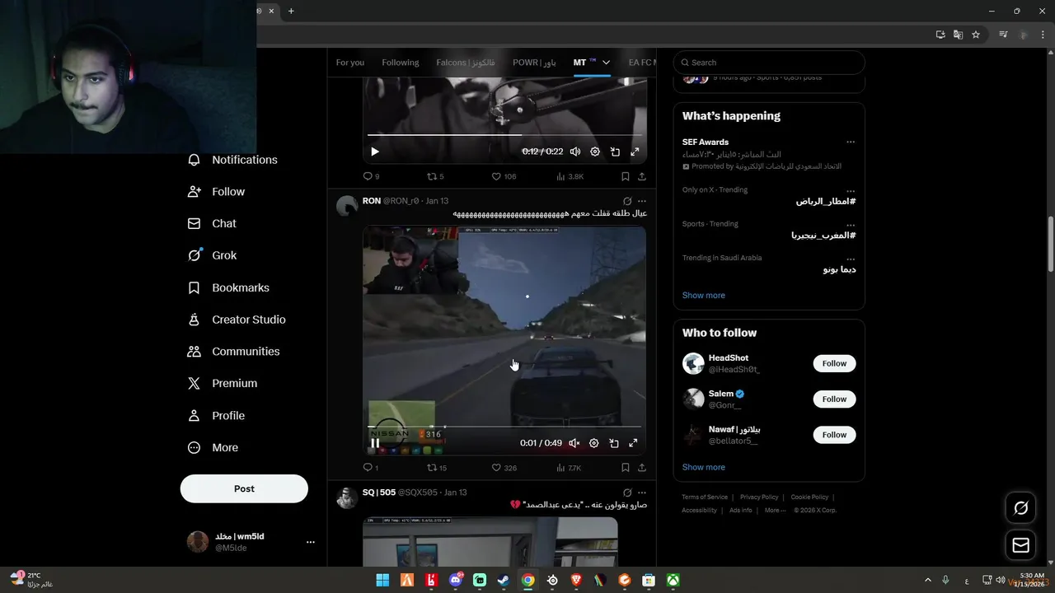Open options for the Only on X trend
Viewport: 1055px width, 593px height.
[851, 190]
